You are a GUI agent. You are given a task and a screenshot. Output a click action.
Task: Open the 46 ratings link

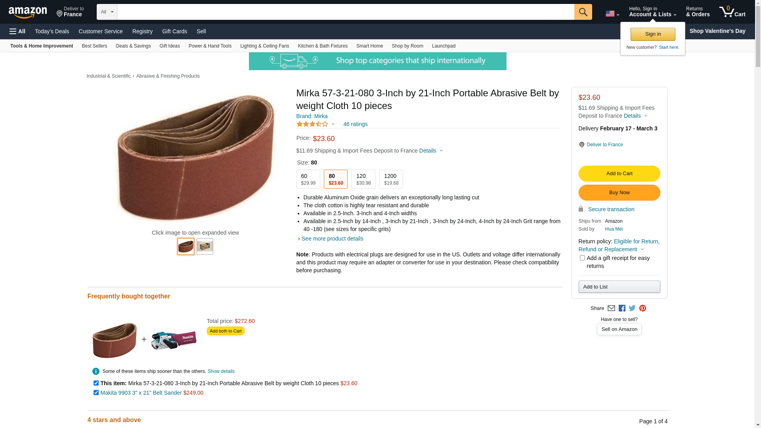pos(355,124)
